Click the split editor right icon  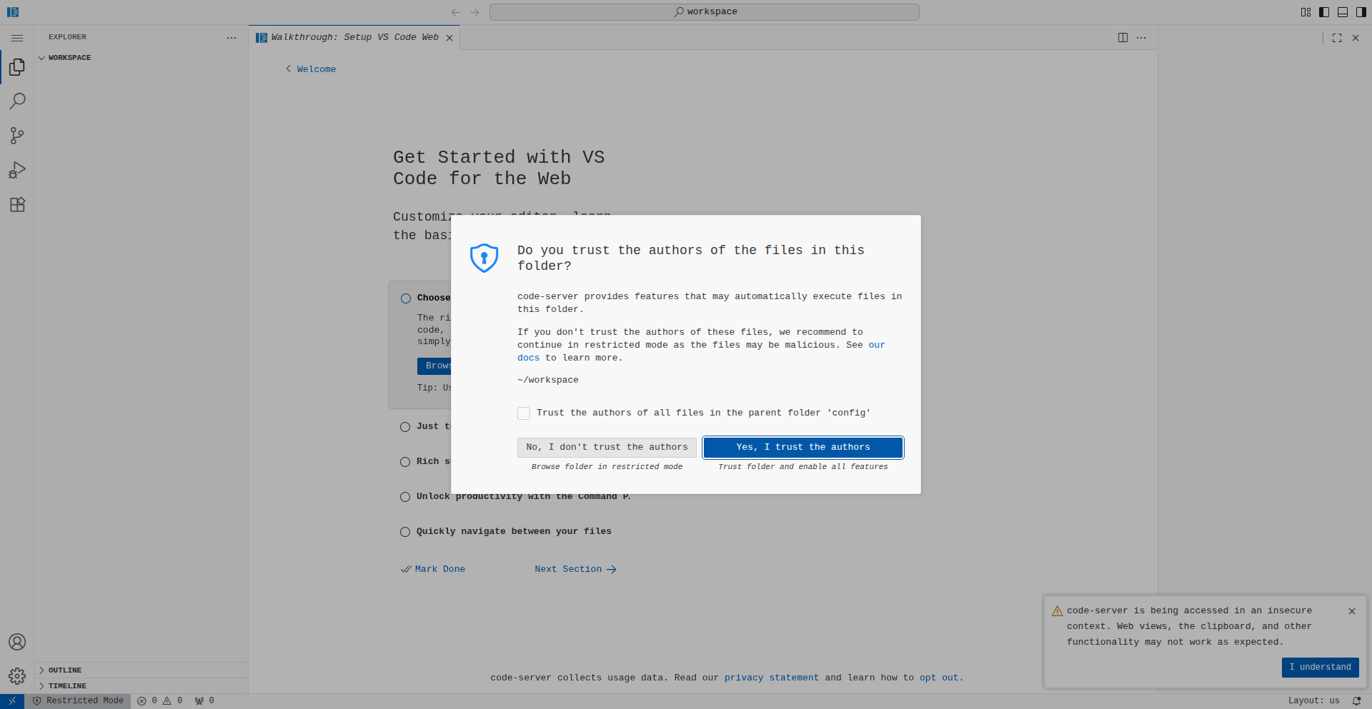tap(1123, 38)
